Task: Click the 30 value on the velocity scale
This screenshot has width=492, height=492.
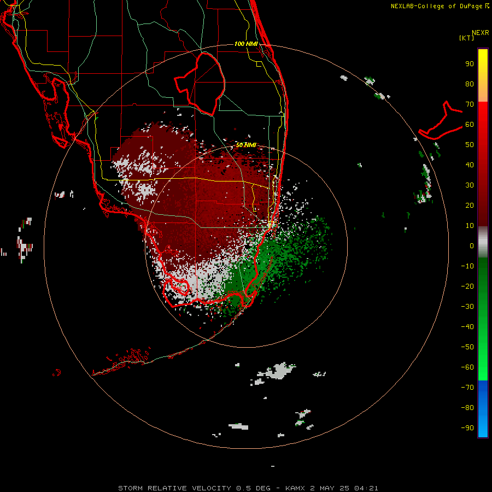Action: 470,185
